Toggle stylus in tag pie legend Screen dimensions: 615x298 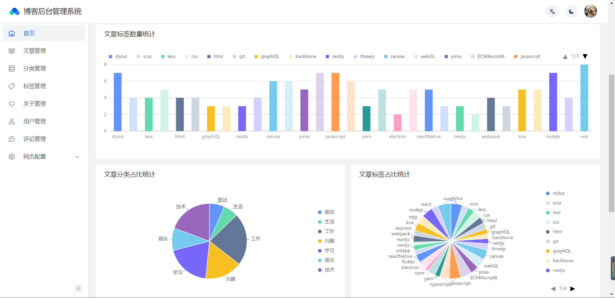[x=555, y=193]
